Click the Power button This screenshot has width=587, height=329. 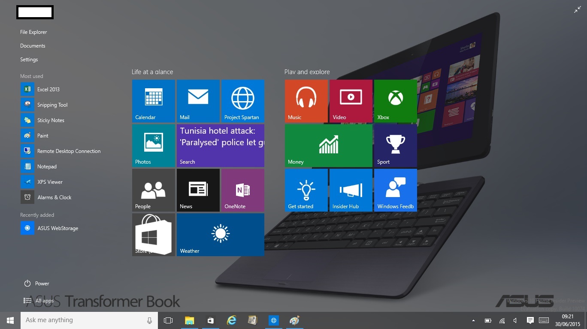click(x=36, y=284)
